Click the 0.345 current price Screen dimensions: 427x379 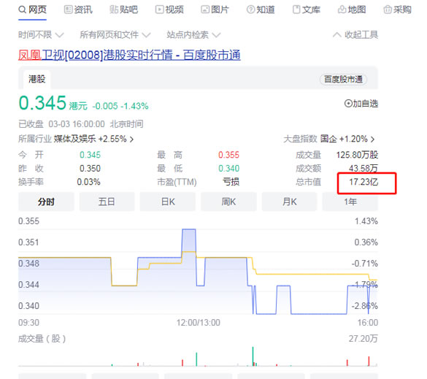coord(42,103)
